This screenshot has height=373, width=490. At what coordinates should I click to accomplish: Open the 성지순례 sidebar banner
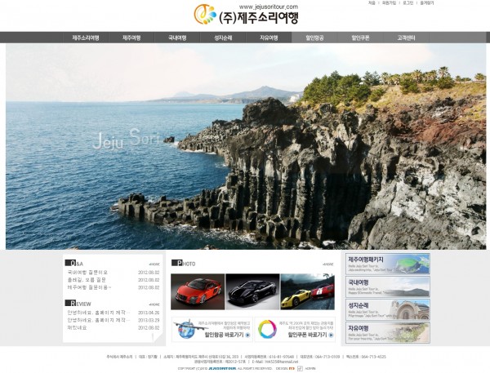pyautogui.click(x=387, y=309)
